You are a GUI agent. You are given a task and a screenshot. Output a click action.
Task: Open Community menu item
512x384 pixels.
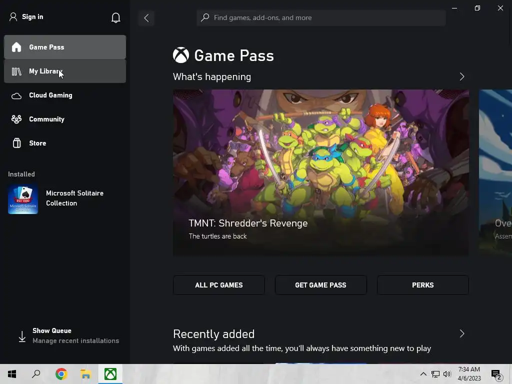65,119
